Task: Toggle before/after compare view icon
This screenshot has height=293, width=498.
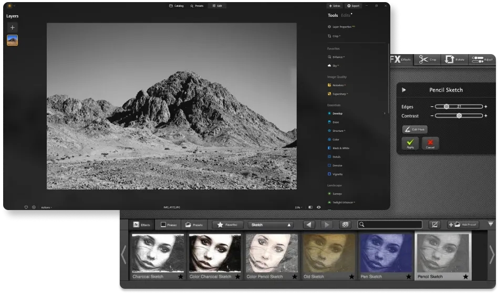Action: click(x=310, y=207)
